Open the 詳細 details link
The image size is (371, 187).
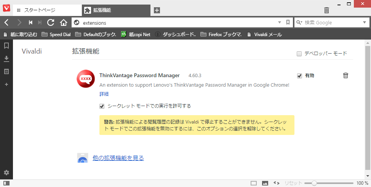(x=104, y=94)
